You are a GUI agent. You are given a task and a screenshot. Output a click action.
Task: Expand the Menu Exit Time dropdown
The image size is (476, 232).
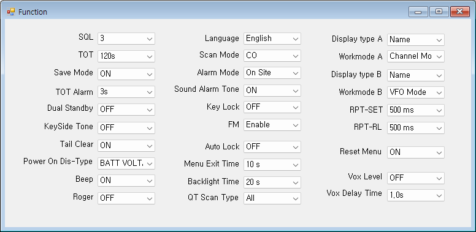coord(272,165)
